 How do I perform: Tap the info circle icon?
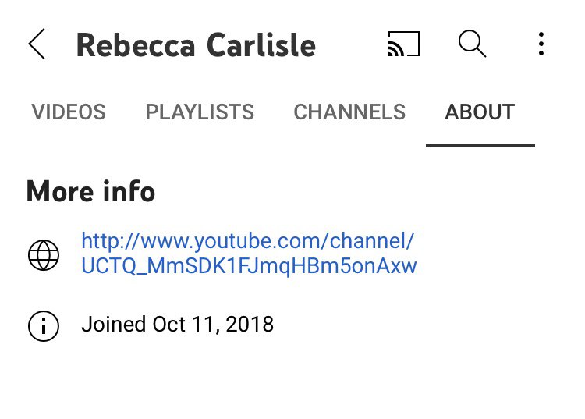(x=44, y=325)
